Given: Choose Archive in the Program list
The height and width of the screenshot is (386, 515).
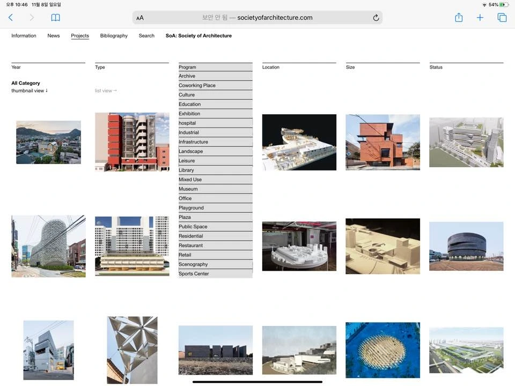Looking at the screenshot, I should click(216, 76).
